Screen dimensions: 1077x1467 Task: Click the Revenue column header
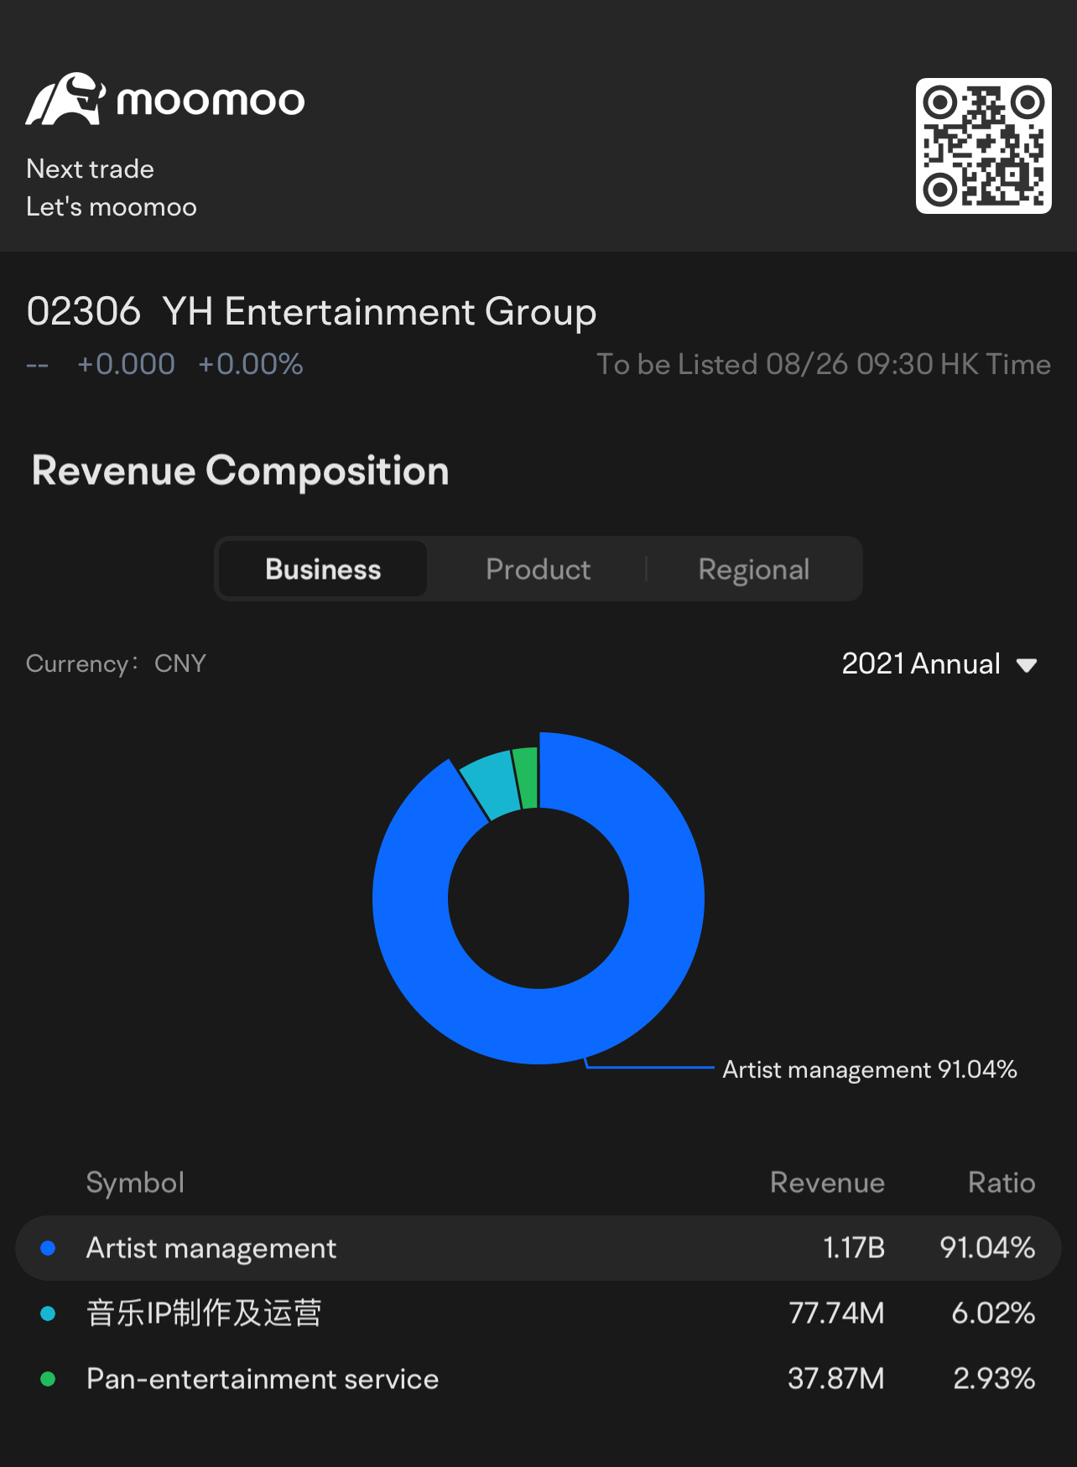827,1183
